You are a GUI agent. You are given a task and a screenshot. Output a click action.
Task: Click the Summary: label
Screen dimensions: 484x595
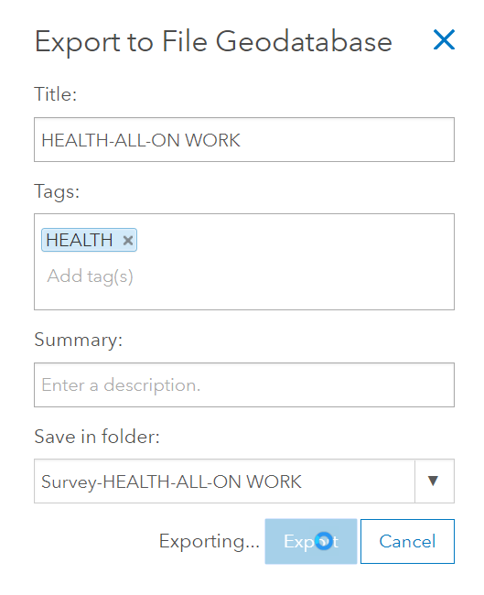point(79,340)
